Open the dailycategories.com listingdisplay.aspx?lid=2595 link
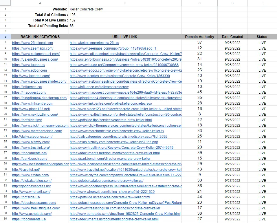 pos(118,137)
